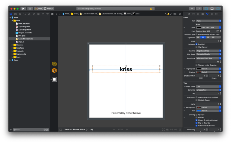Click the First Responder cube icon
The image size is (231, 143).
point(54,70)
